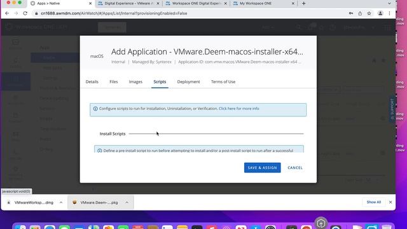The width and height of the screenshot is (407, 229).
Task: Close the Workspace ONE Digital Experience tab
Action: 225,3
